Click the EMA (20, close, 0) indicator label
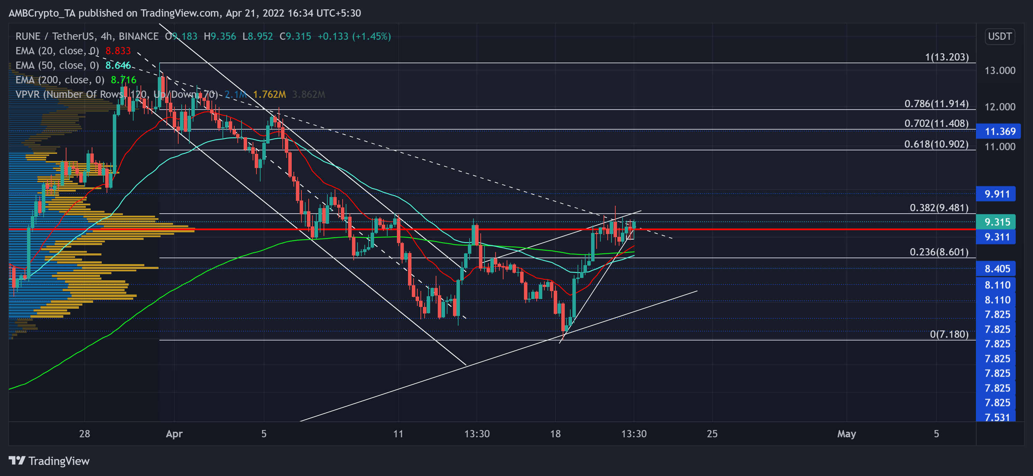 [x=57, y=51]
